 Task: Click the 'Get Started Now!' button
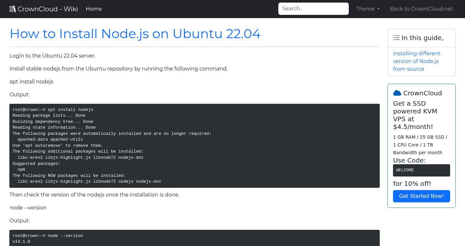[x=421, y=196]
